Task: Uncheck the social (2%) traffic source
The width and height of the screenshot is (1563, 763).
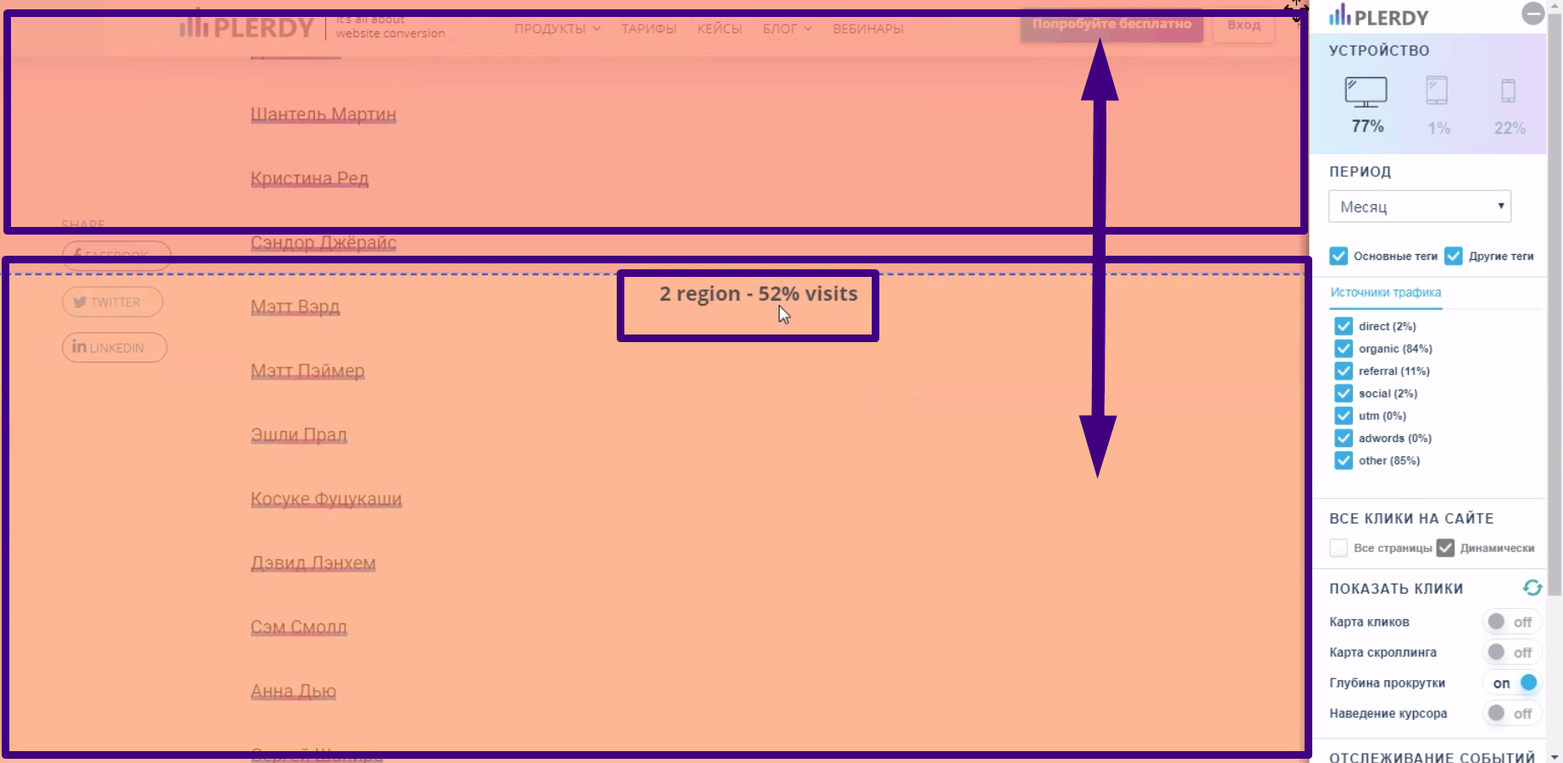Action: click(1344, 393)
